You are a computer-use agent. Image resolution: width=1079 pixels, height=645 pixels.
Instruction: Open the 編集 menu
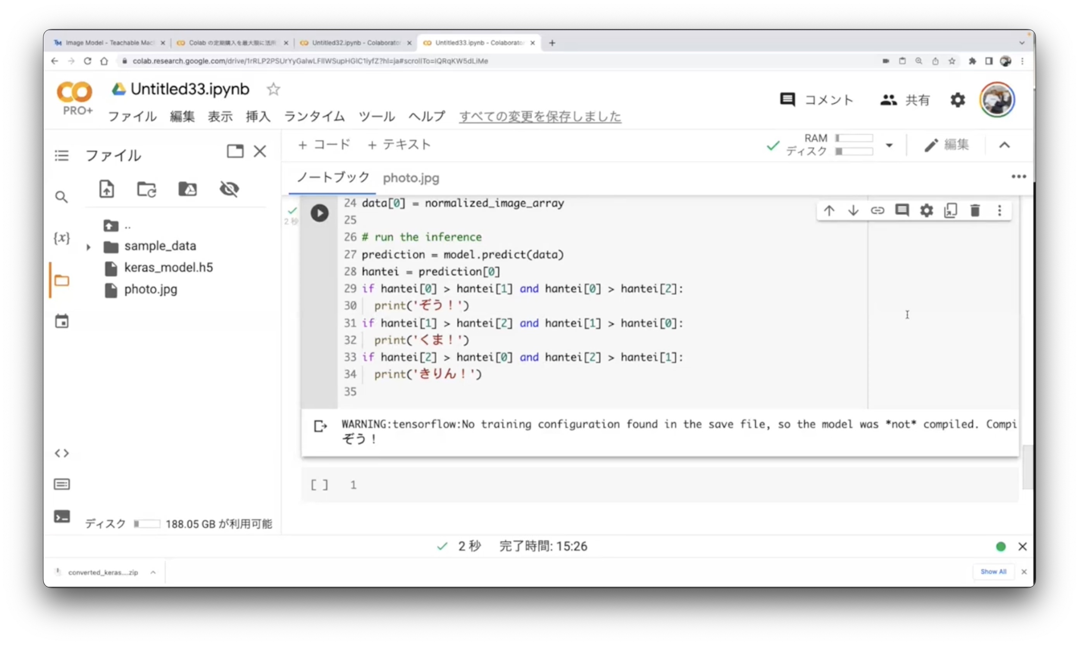pyautogui.click(x=182, y=117)
